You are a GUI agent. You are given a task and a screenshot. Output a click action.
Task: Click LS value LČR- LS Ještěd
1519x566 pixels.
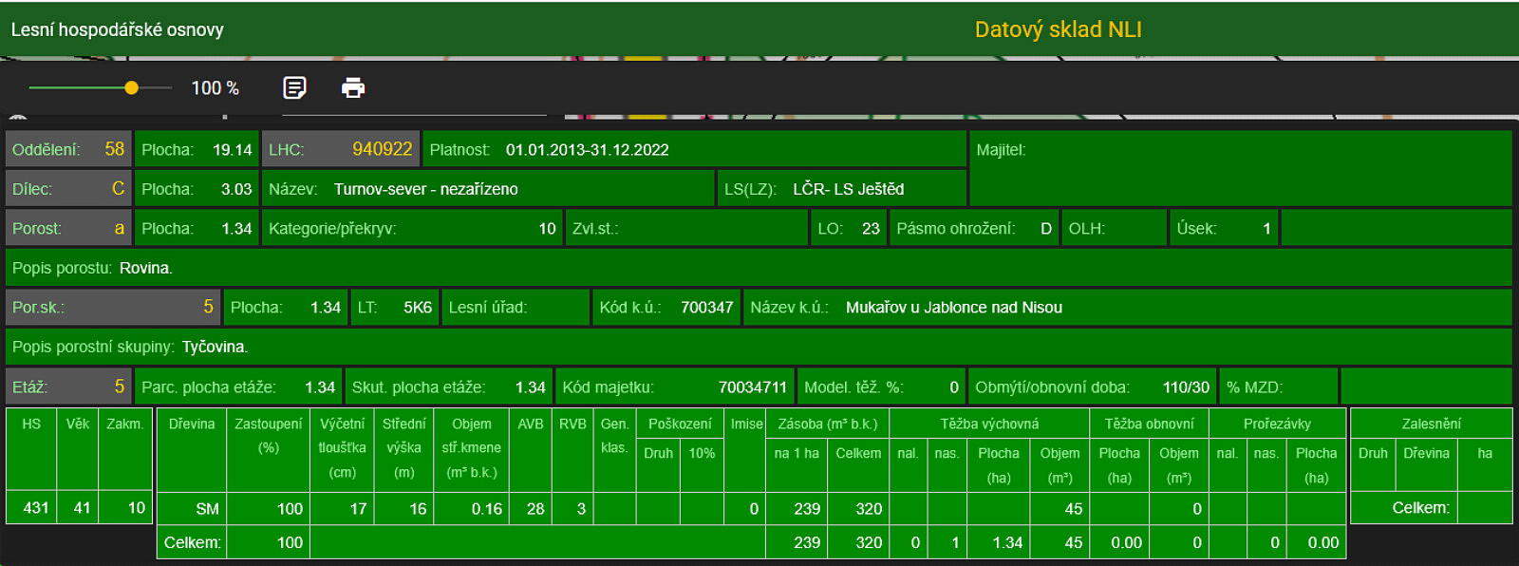(x=848, y=189)
